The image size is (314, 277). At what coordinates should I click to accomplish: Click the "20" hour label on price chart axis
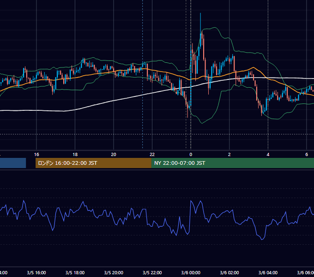(114, 155)
